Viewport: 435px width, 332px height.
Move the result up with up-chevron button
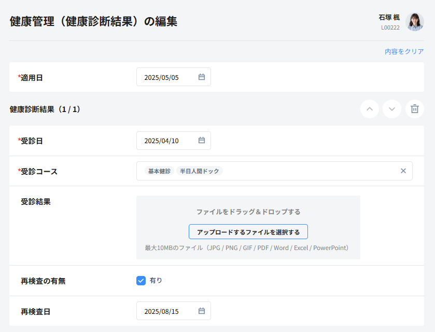(369, 109)
